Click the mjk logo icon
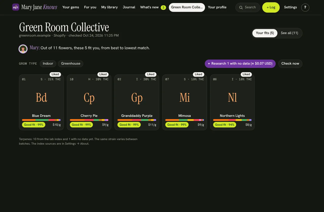 tap(16, 7)
